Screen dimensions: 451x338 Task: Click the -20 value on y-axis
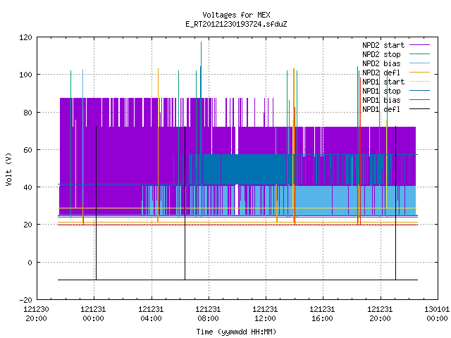coord(25,300)
